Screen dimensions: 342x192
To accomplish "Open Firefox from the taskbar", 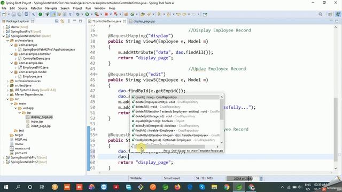I will [177, 187].
